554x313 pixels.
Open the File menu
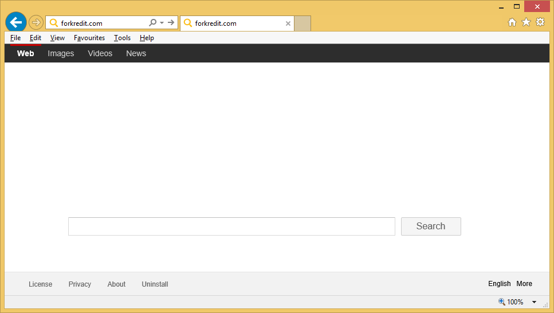click(x=15, y=38)
